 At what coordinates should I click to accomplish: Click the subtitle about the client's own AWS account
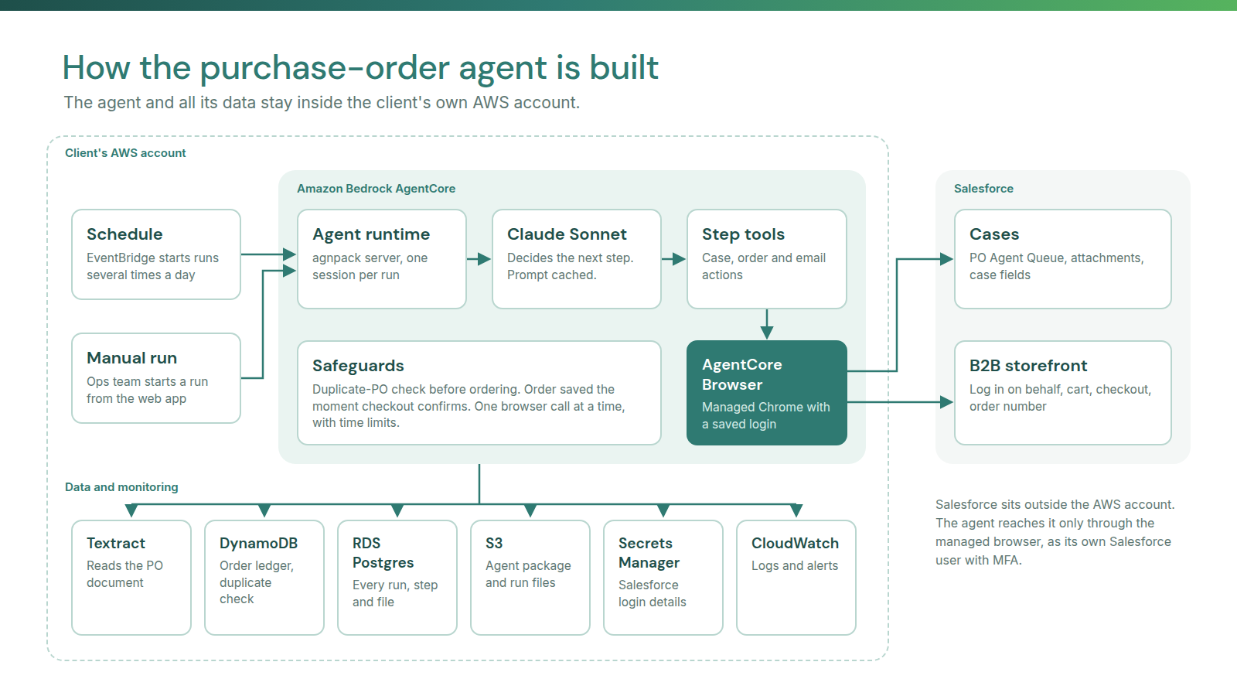click(x=322, y=103)
